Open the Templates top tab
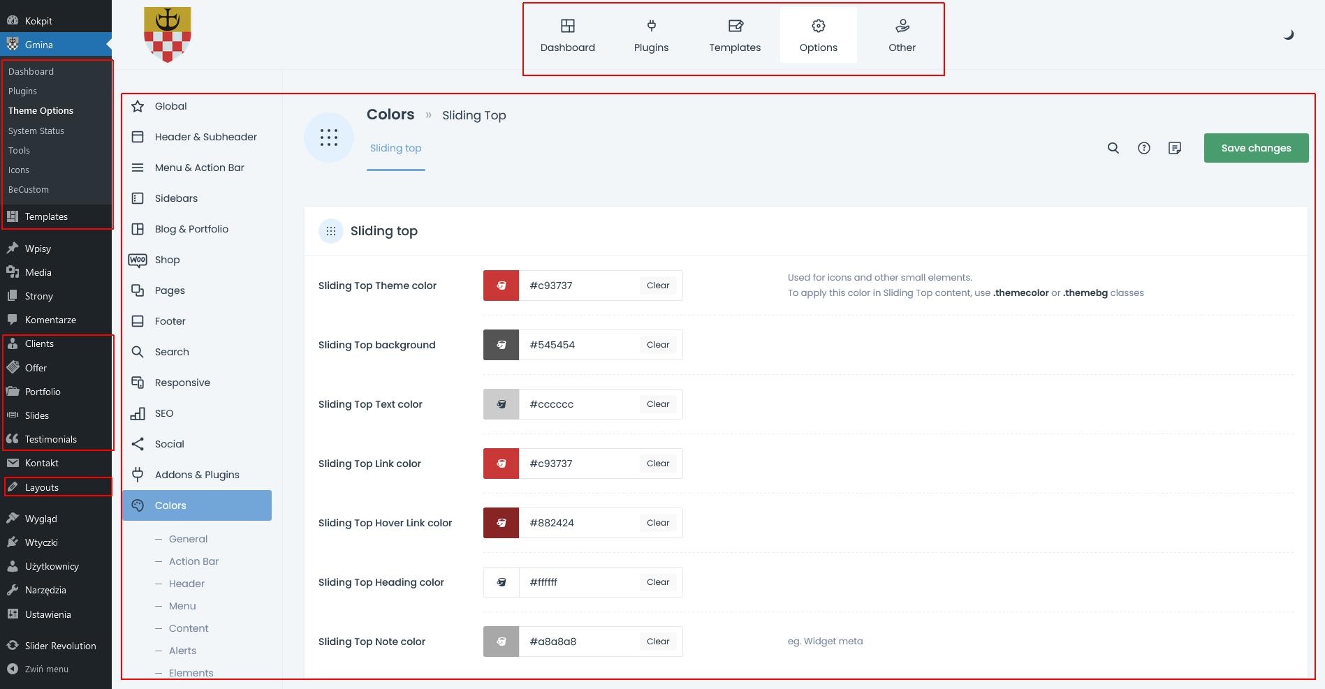1325x689 pixels. pyautogui.click(x=735, y=36)
